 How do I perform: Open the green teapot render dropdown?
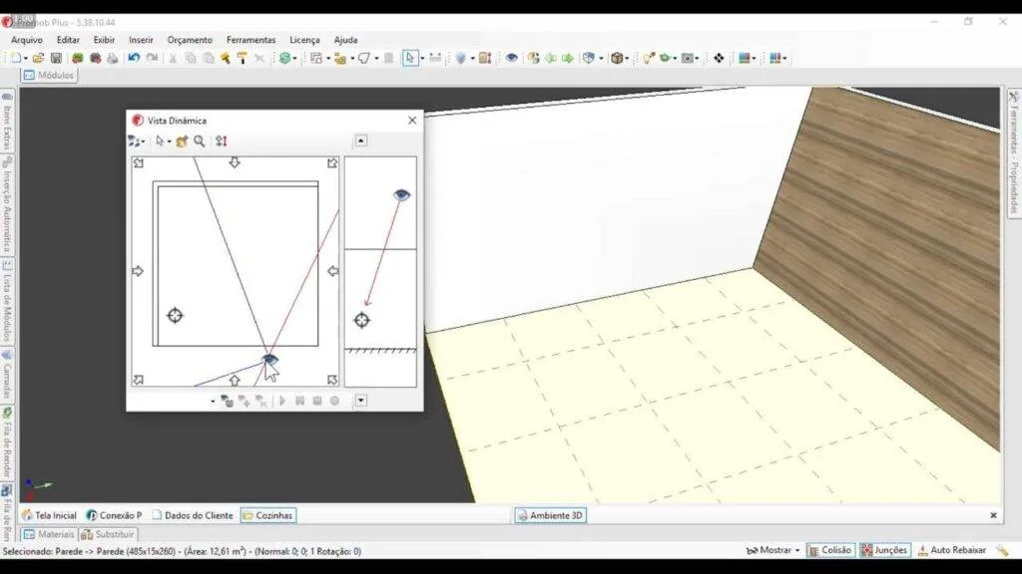tap(675, 59)
